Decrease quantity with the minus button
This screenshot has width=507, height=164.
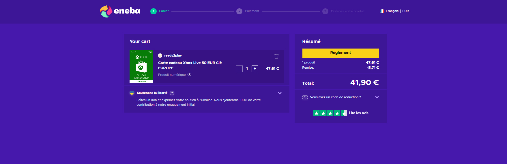point(239,69)
